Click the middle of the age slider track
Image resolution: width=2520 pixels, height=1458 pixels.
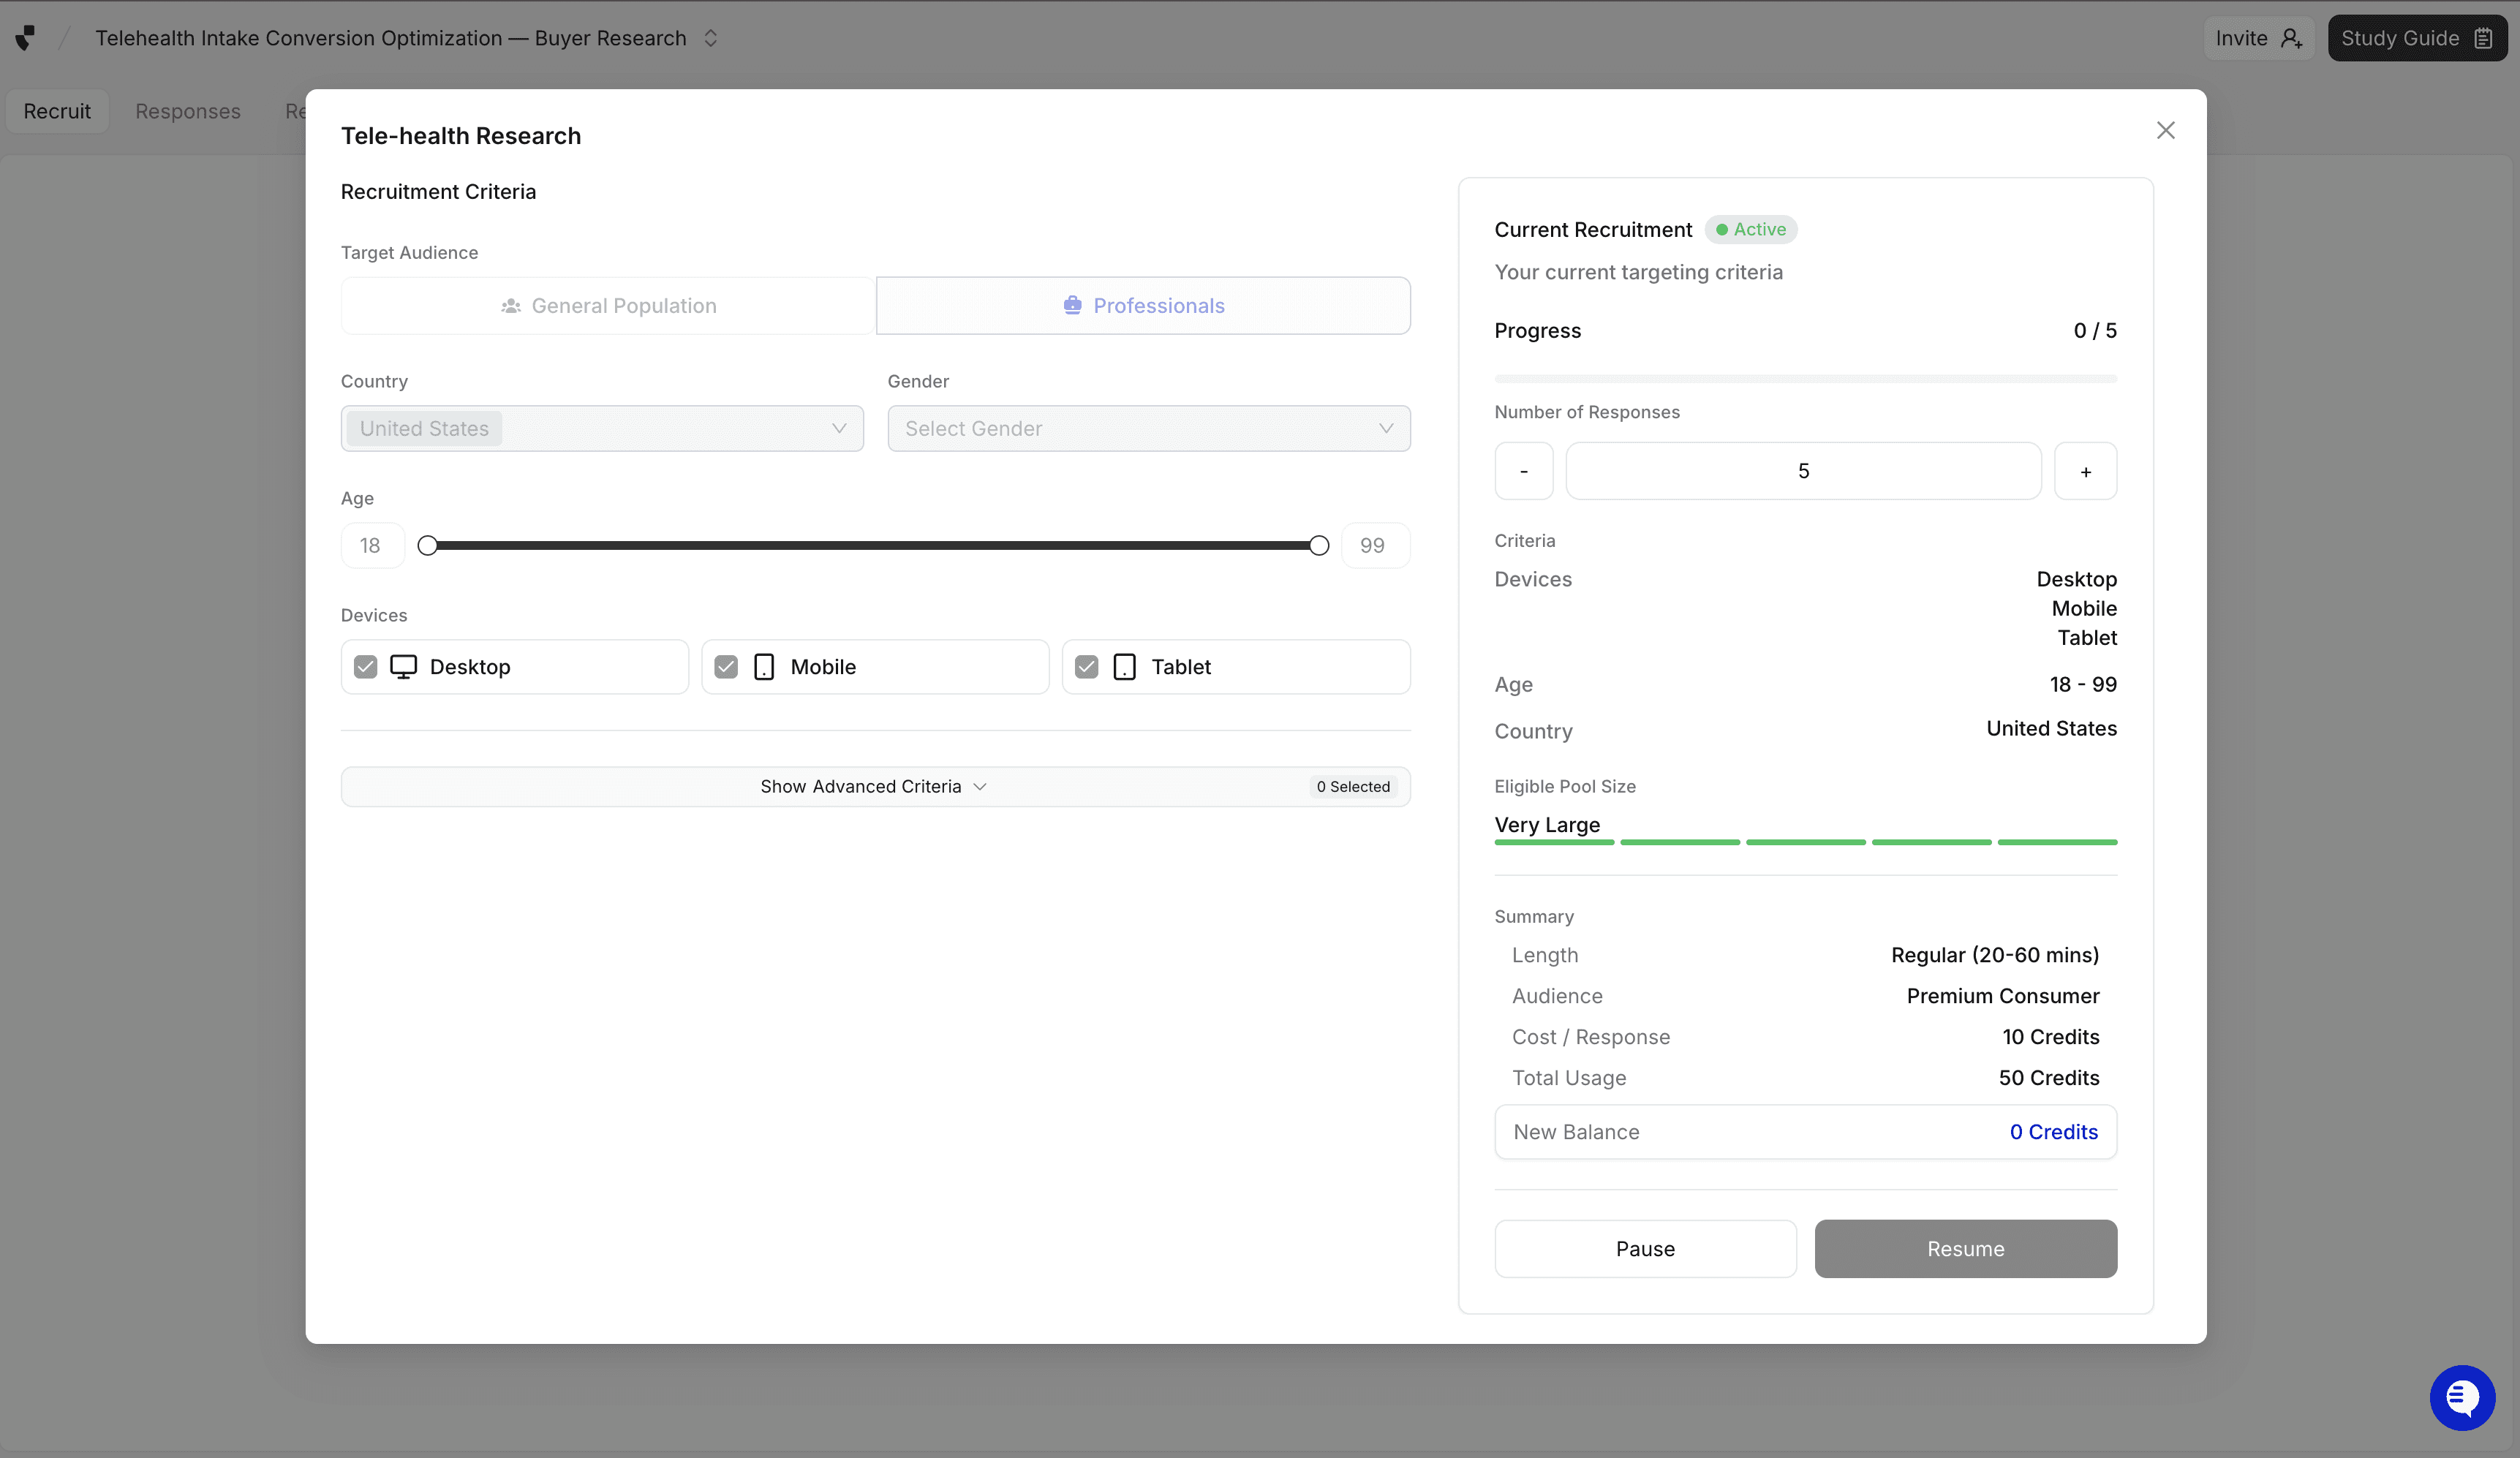(x=873, y=545)
